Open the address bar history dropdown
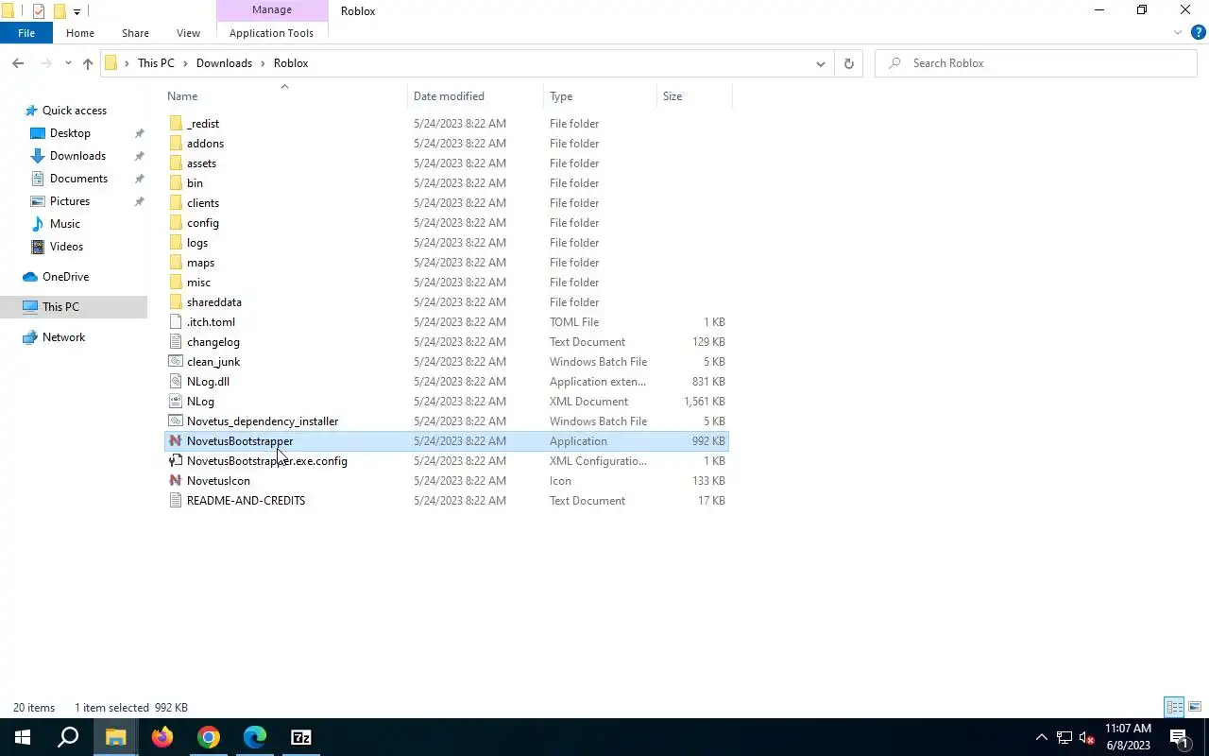This screenshot has height=756, width=1209. 820,63
